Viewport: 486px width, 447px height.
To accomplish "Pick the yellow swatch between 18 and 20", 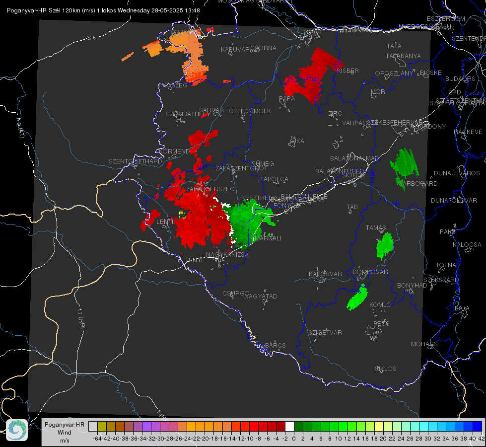I will (379, 427).
